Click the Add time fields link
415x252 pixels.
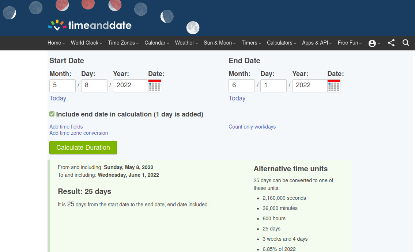click(x=66, y=127)
